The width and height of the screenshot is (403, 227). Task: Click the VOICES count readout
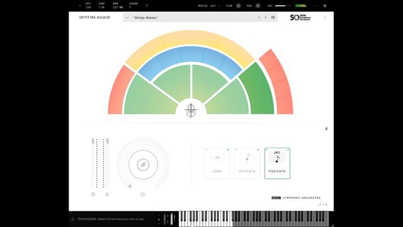133,6
